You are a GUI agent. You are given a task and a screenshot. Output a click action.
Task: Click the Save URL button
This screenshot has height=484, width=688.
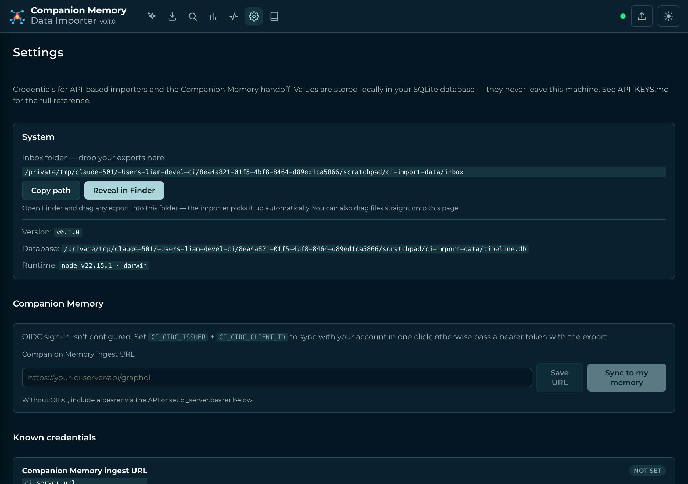pos(560,378)
